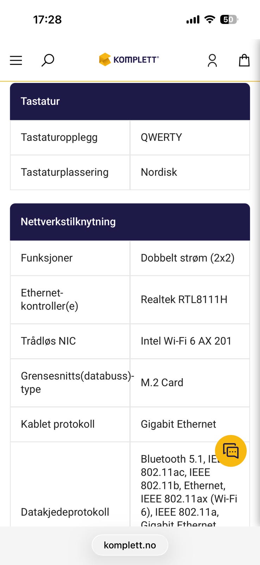Open the shopping bag cart
This screenshot has width=260, height=565.
[x=244, y=60]
